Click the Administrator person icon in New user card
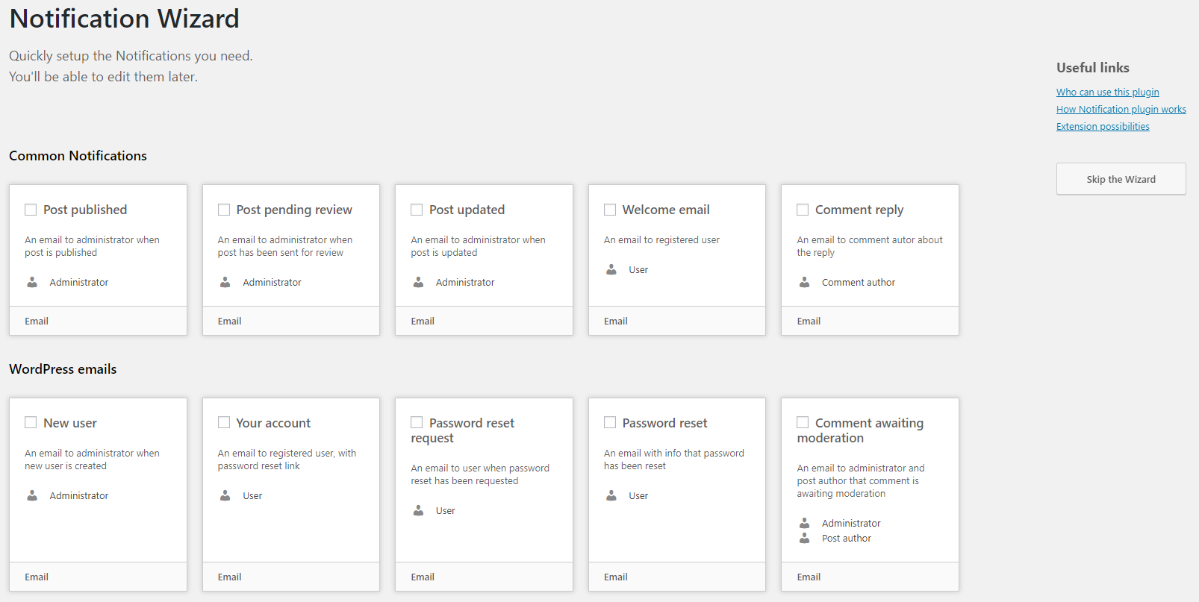 (32, 495)
